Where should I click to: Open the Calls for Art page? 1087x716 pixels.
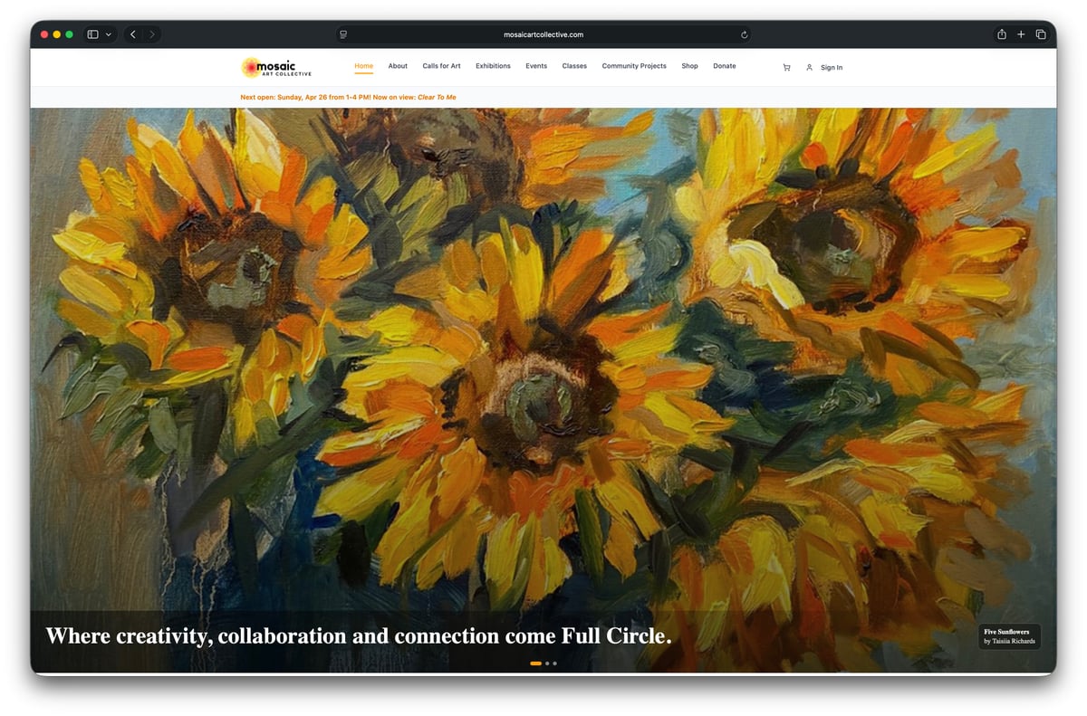[x=441, y=65]
